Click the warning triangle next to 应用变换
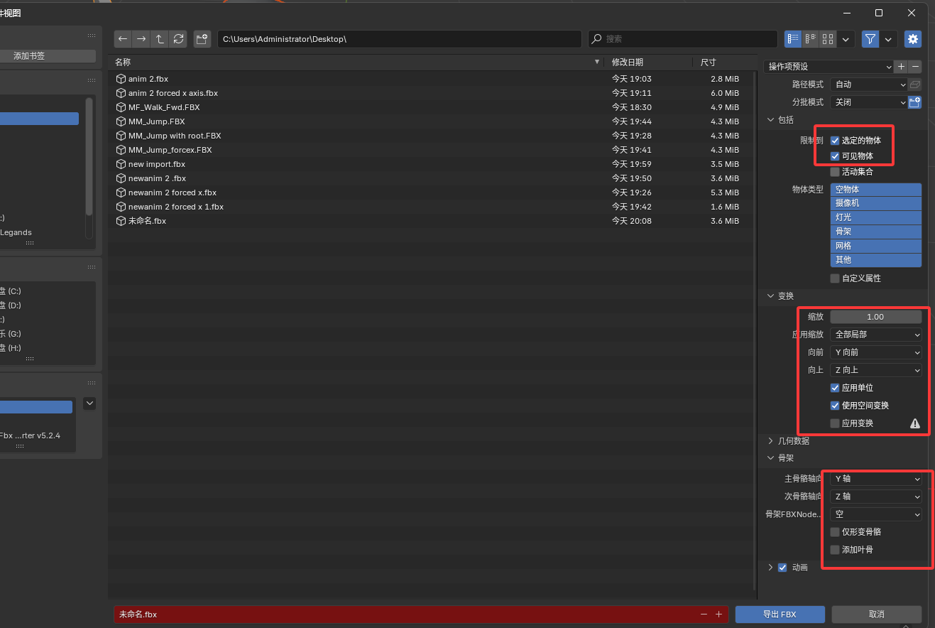Image resolution: width=935 pixels, height=628 pixels. (915, 423)
